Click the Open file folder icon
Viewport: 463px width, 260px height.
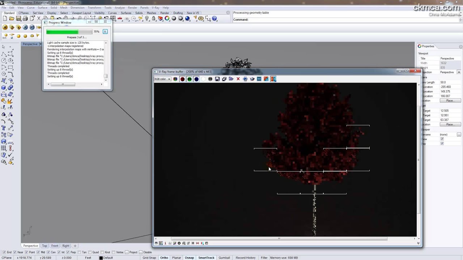(12, 18)
